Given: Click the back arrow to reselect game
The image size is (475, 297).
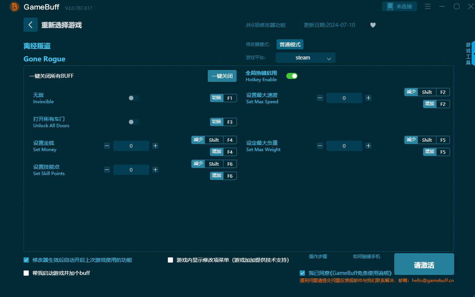Looking at the screenshot, I should 30,25.
